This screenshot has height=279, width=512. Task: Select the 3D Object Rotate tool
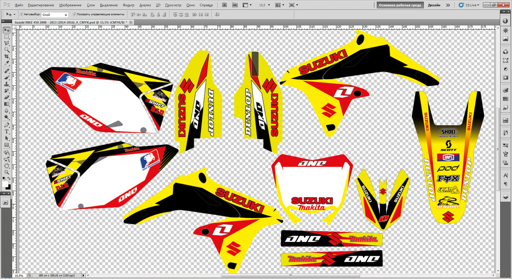point(7,152)
